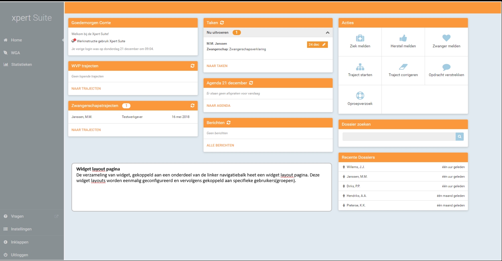Open the Werkinstructie gebruik Xpert Suite link
The image size is (502, 261).
(x=101, y=41)
